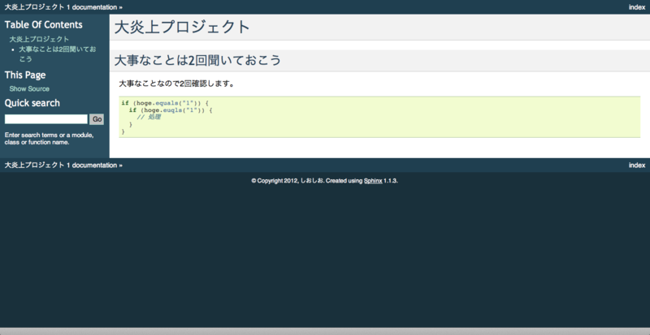
Task: Open '大炎上プロジェクト' link in Table Of Contents
Action: 39,39
